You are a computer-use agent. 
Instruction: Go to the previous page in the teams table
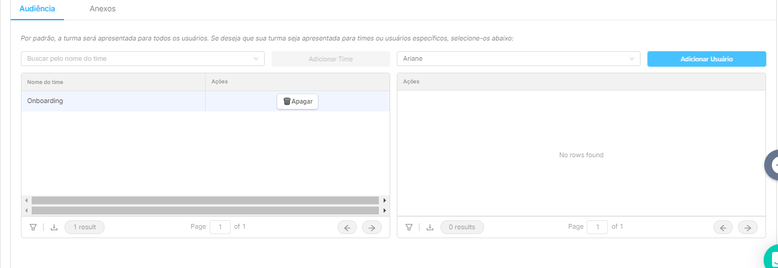click(x=347, y=227)
